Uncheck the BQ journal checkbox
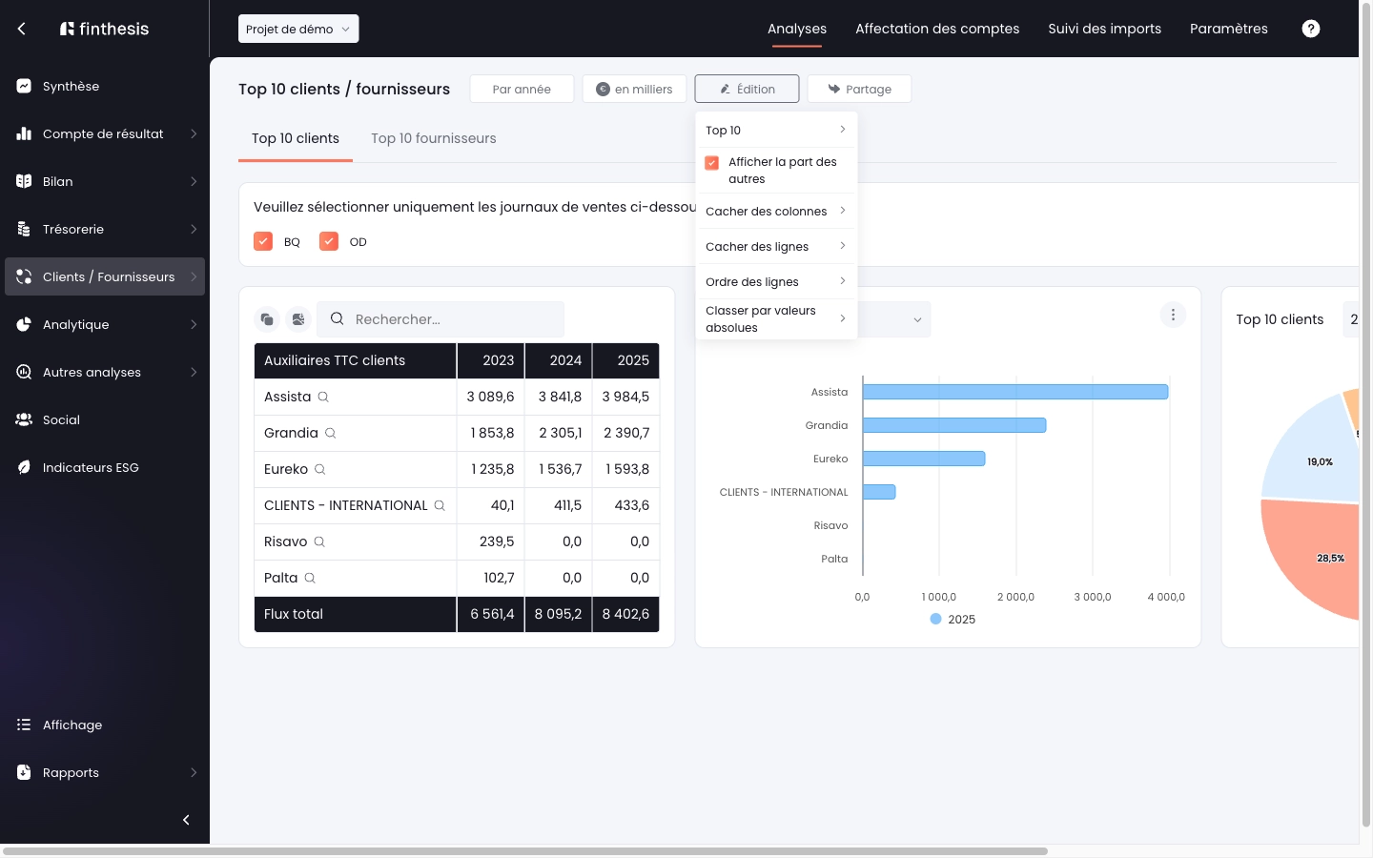1373x858 pixels. tap(263, 241)
